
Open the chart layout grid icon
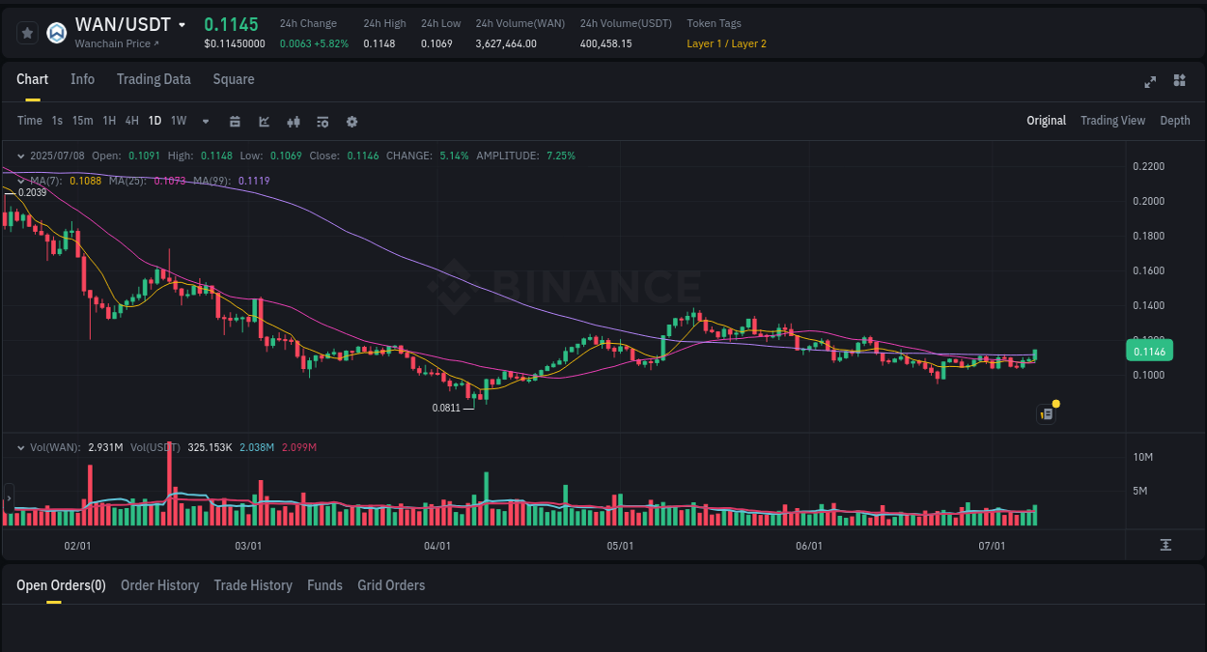click(x=1179, y=81)
